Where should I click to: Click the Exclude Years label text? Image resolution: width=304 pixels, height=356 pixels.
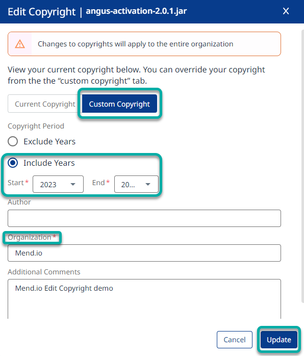pos(49,142)
